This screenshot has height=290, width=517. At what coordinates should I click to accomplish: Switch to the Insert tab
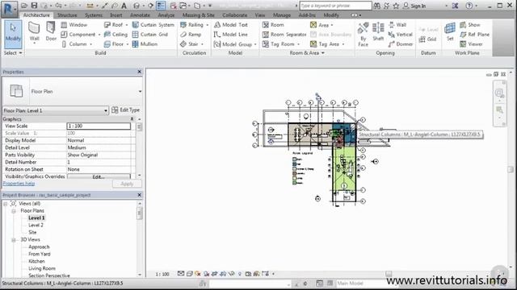[x=116, y=15]
